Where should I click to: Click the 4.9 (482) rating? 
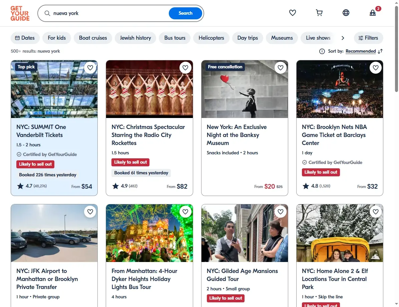click(125, 186)
